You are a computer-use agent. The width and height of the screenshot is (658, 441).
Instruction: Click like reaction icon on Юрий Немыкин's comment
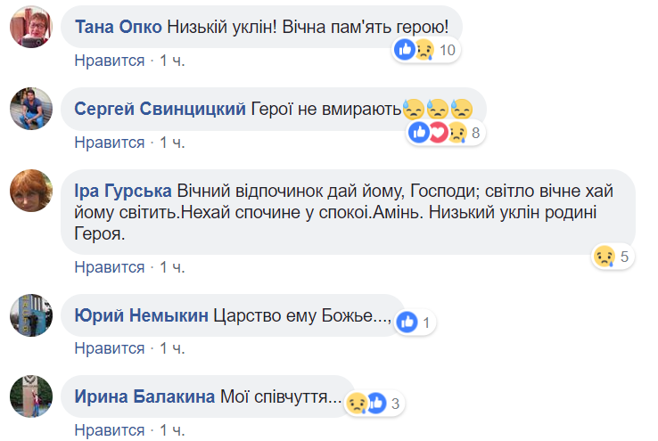pyautogui.click(x=407, y=323)
